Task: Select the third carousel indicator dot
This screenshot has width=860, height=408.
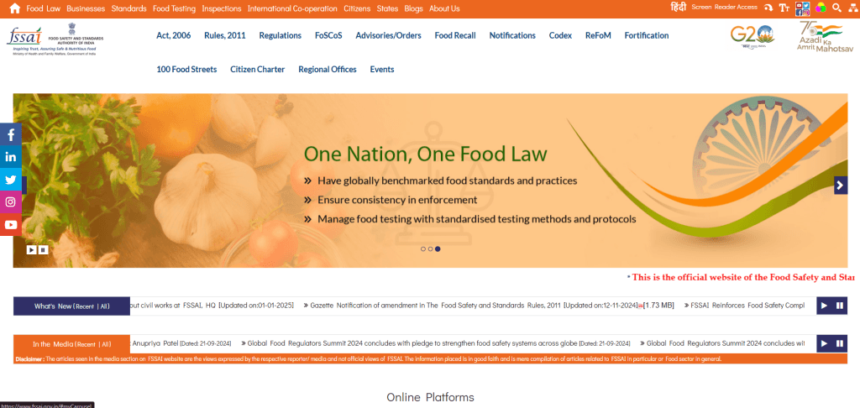Action: pyautogui.click(x=438, y=249)
